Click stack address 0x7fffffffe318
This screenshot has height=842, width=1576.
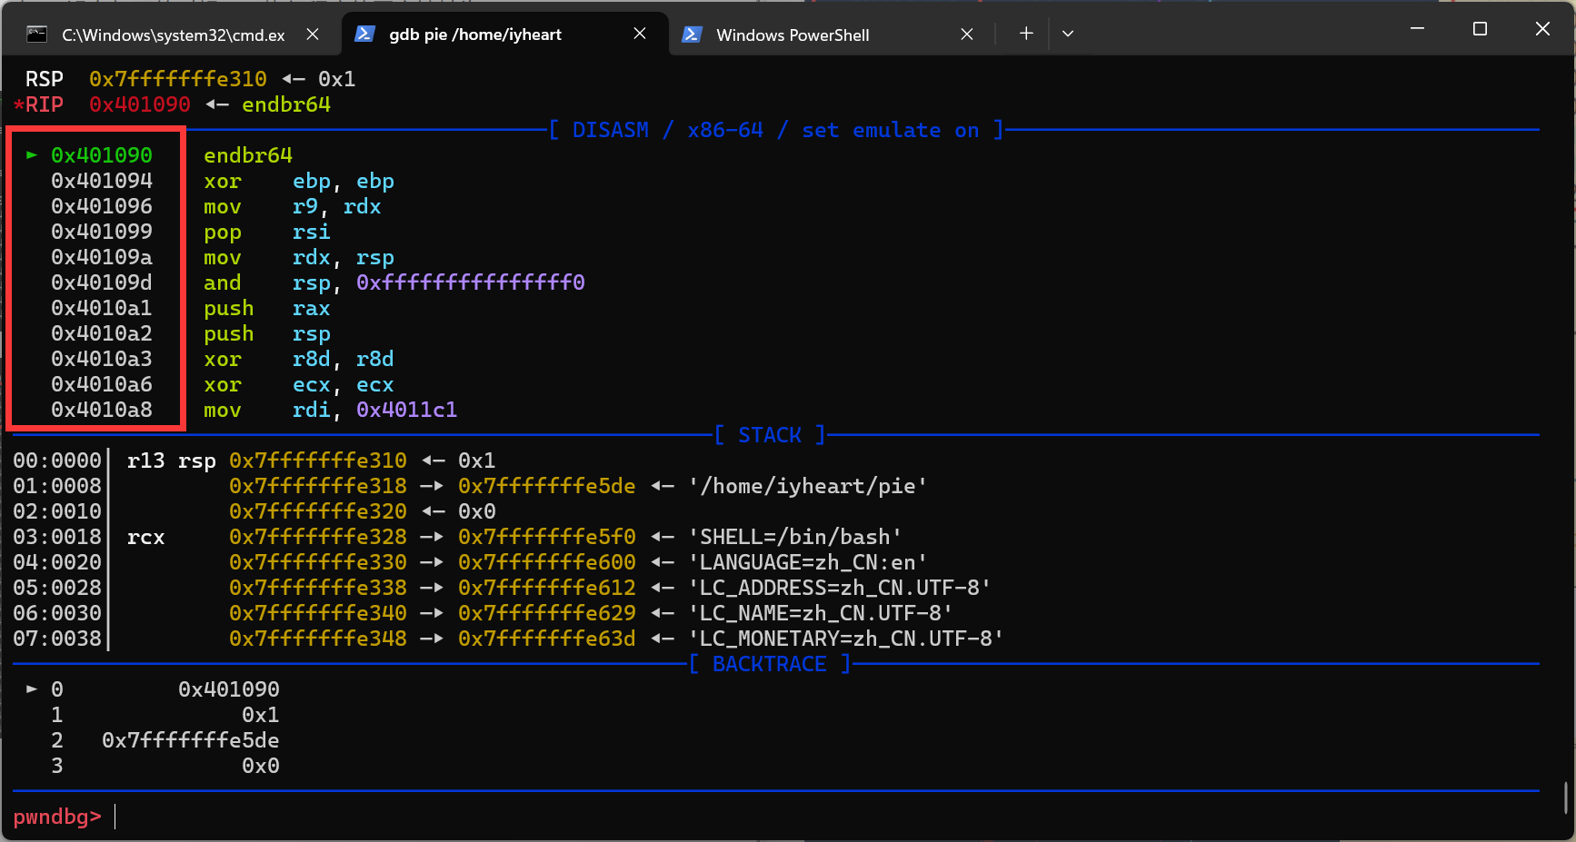tap(318, 486)
